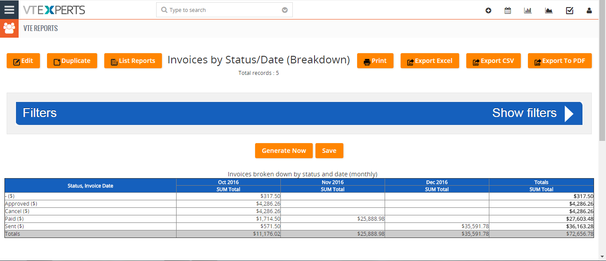Open the VTE REPORTS module link
This screenshot has width=606, height=261.
coord(40,28)
